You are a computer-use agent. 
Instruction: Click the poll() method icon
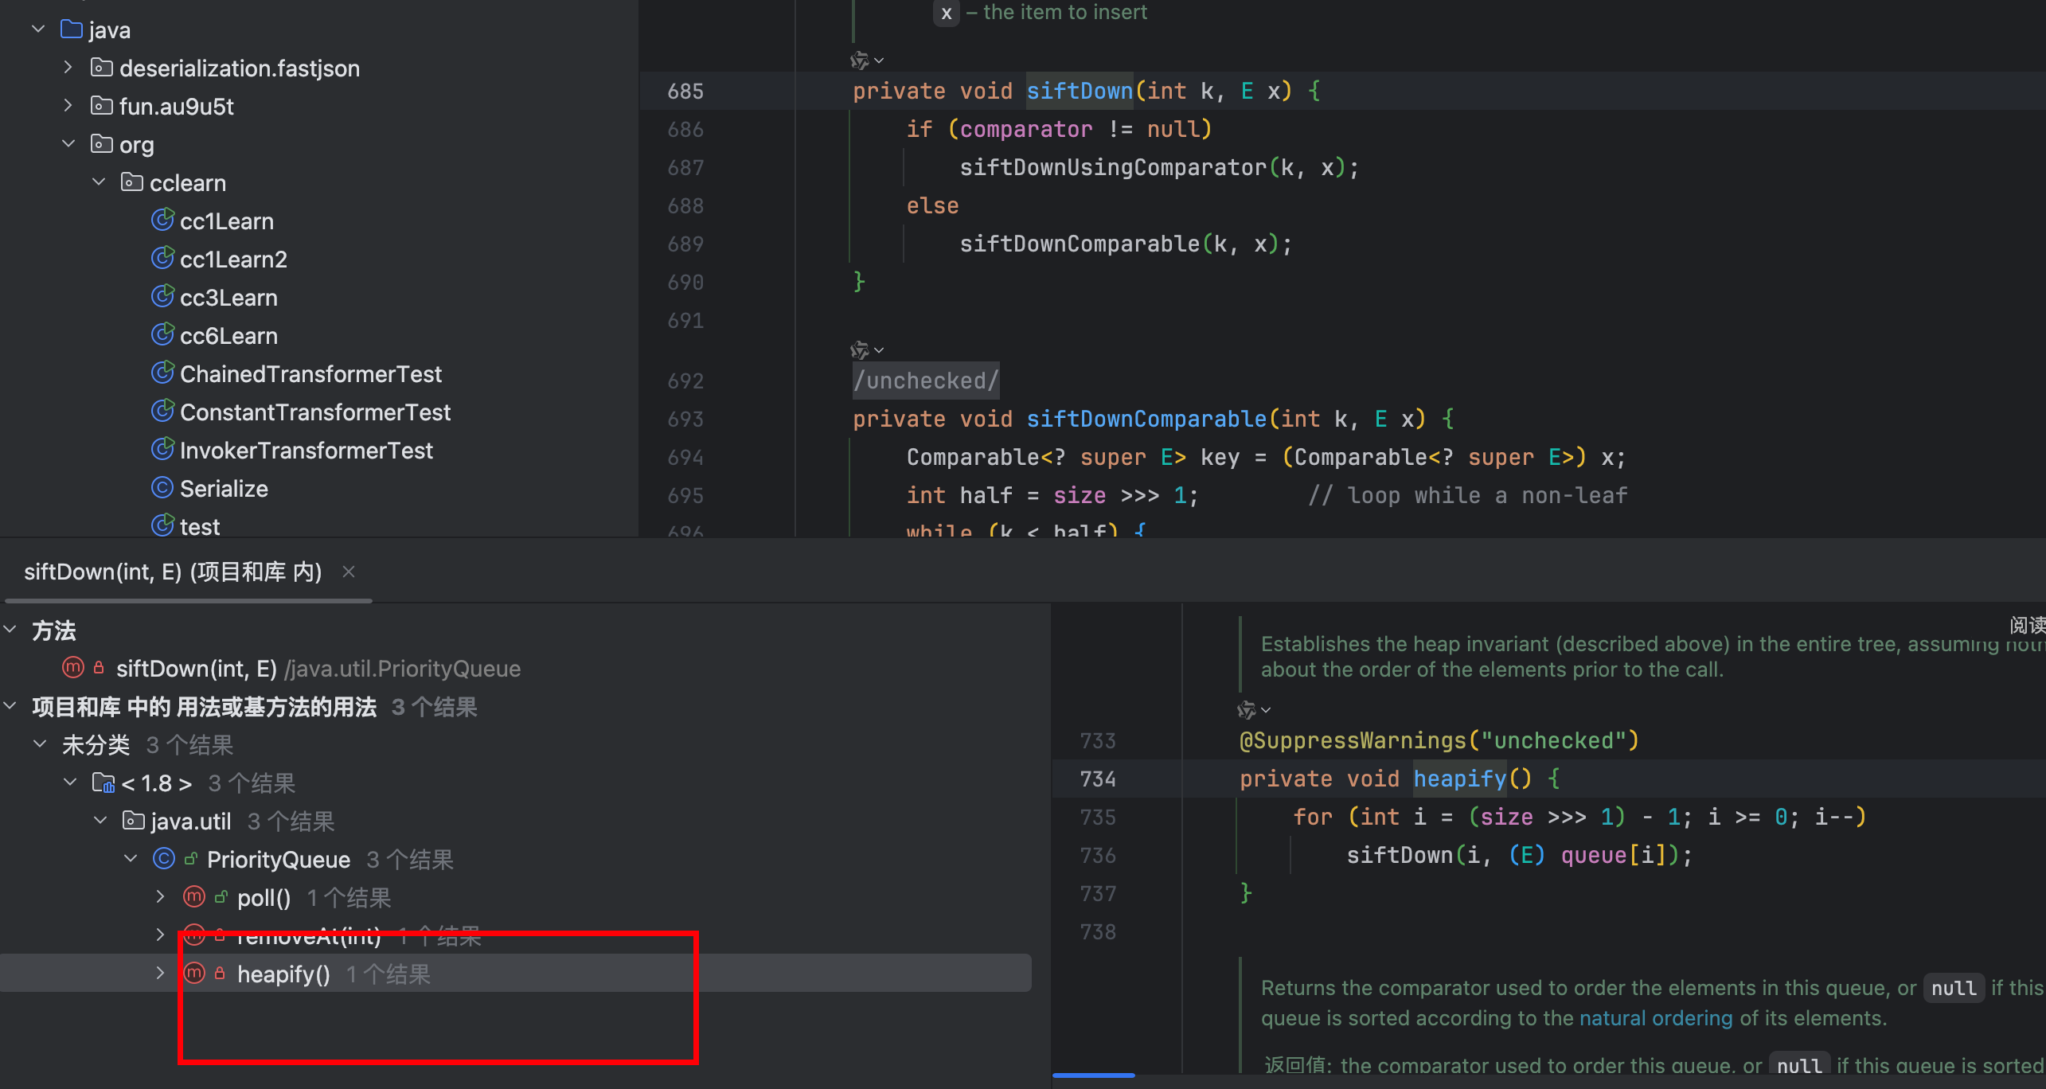[194, 896]
